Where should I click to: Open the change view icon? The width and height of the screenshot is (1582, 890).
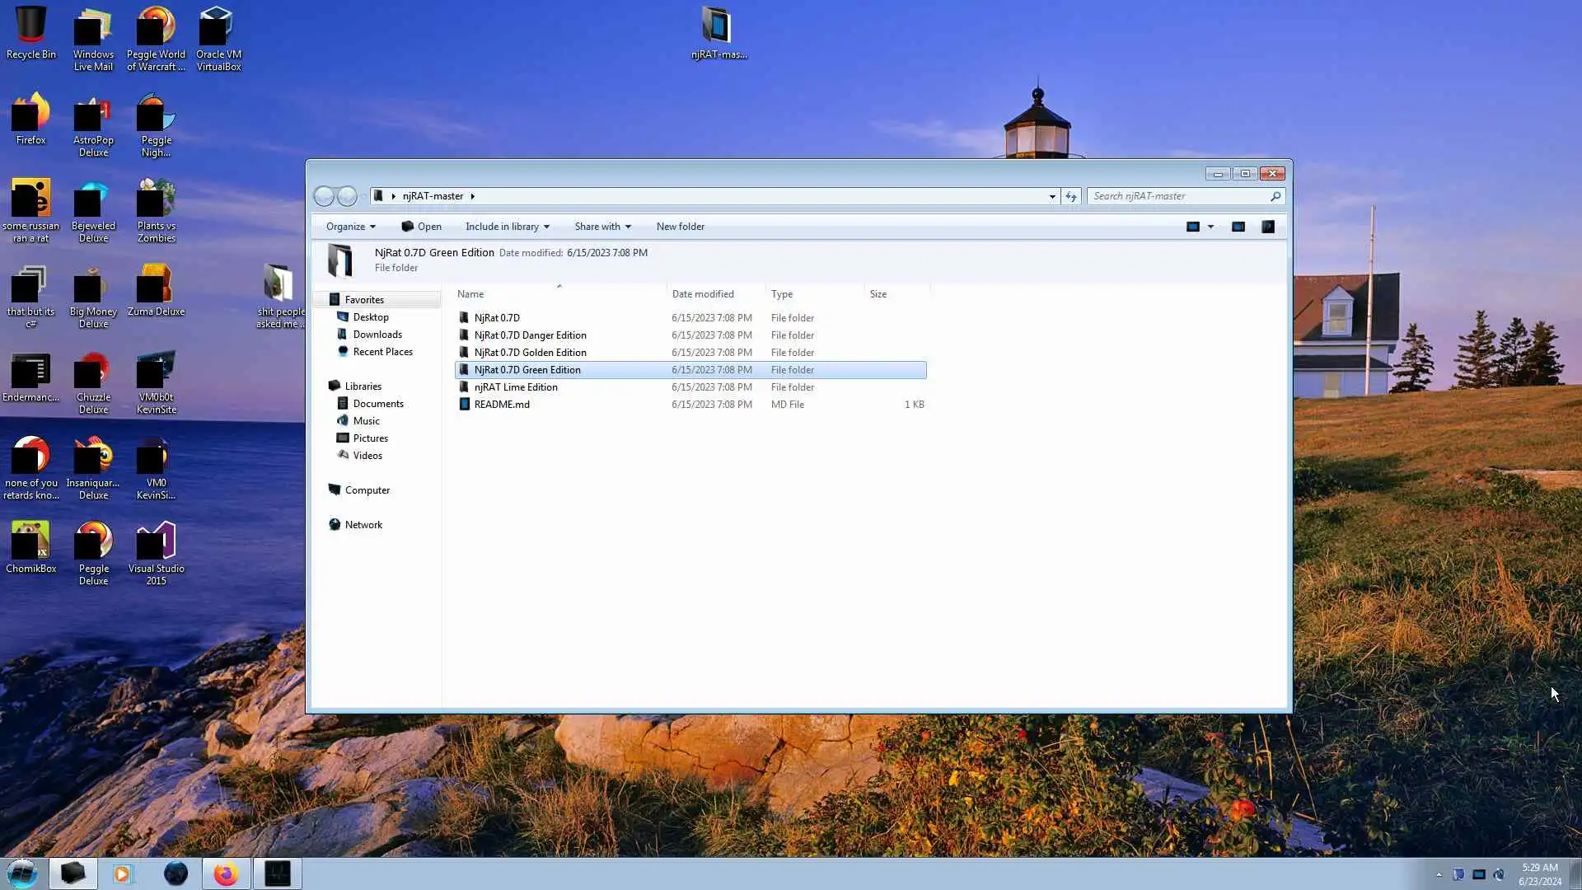coord(1192,227)
